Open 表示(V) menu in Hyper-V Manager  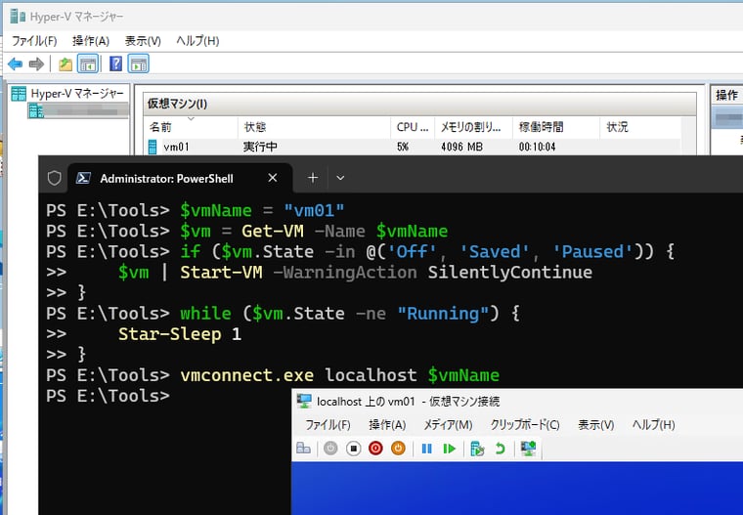coord(143,41)
